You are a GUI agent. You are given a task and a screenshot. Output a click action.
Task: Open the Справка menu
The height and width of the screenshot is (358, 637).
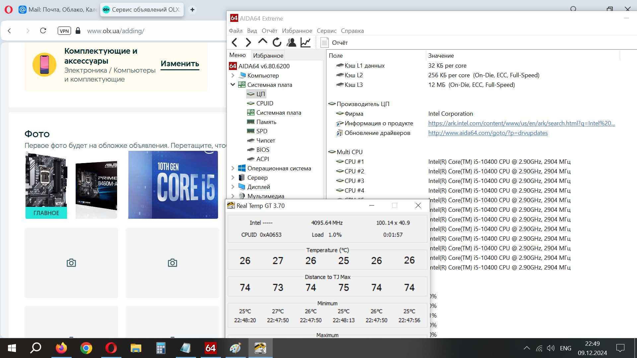352,30
